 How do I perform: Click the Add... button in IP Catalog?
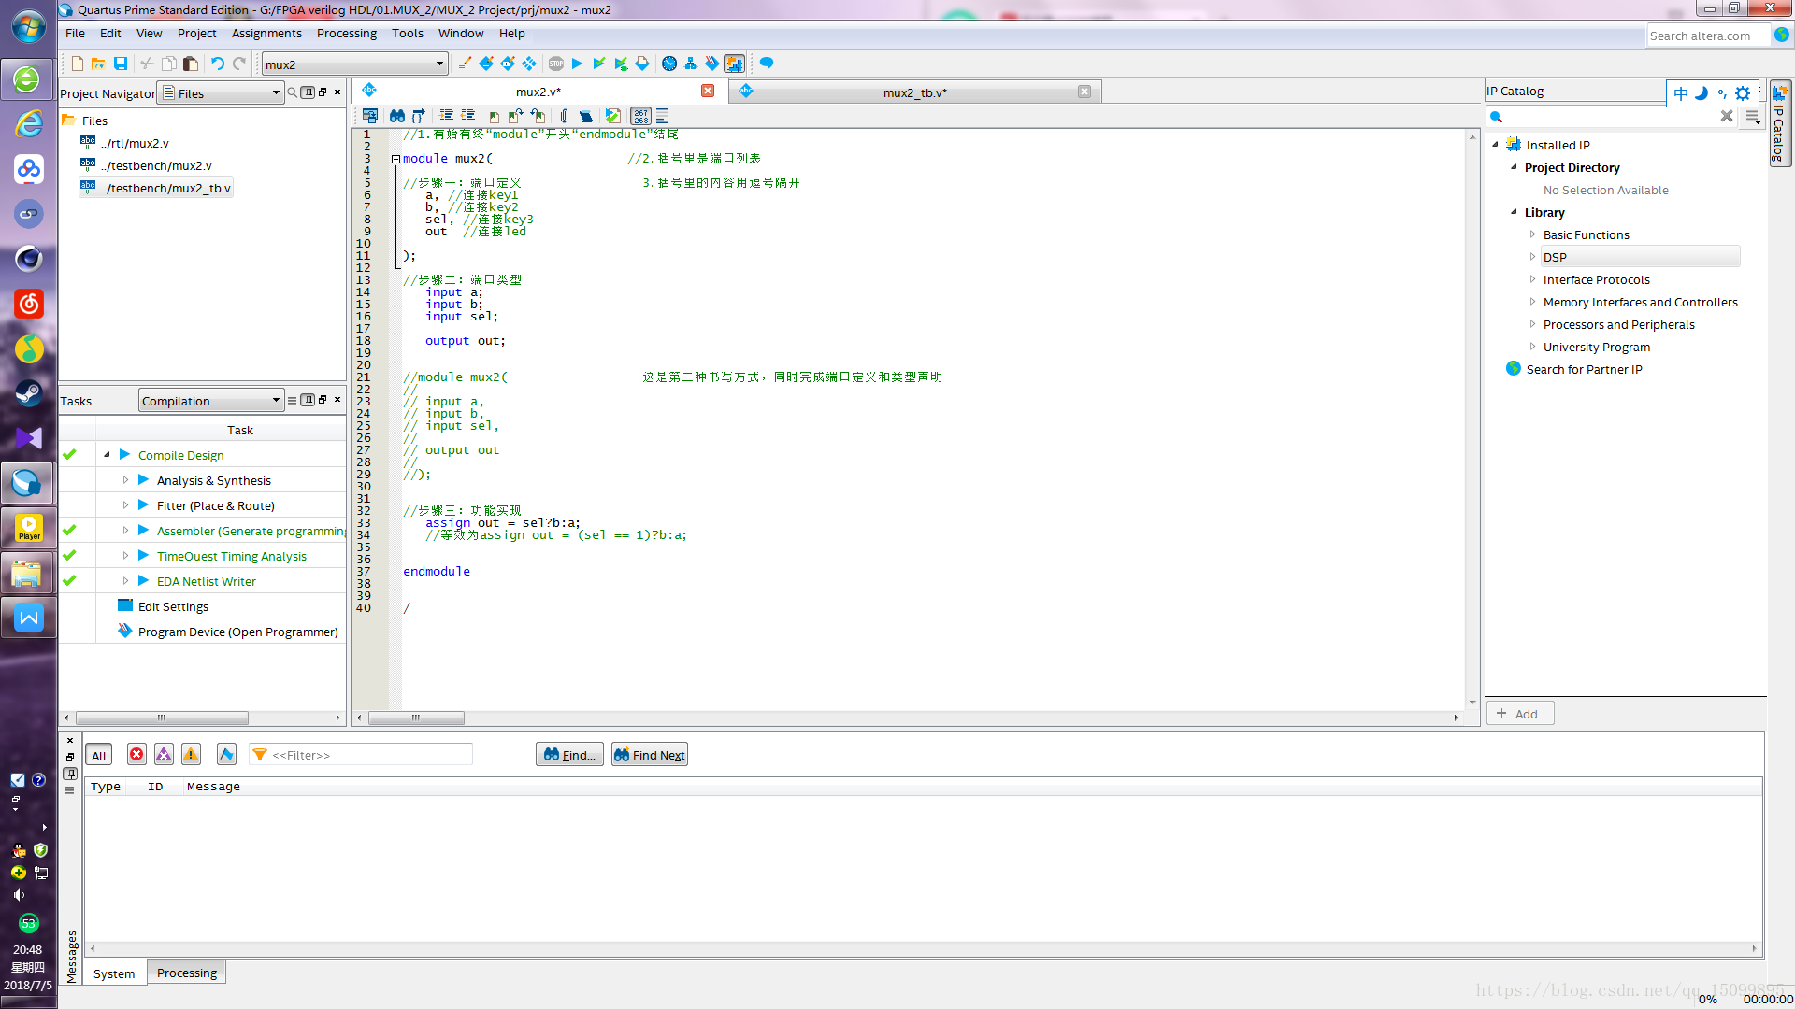pos(1520,714)
